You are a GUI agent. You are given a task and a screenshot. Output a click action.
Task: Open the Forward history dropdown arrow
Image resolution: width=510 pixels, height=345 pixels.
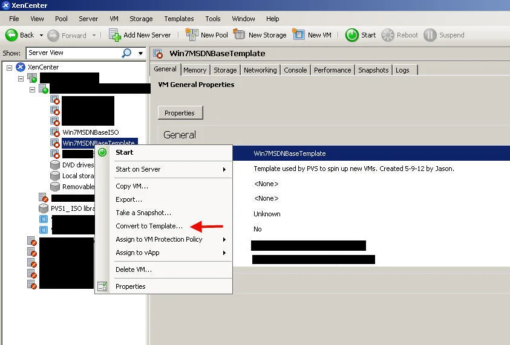94,35
